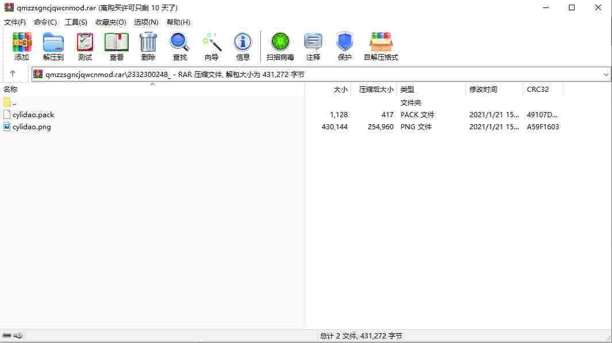612x343 pixels.
Task: Open the View (查看) book icon
Action: (x=116, y=47)
